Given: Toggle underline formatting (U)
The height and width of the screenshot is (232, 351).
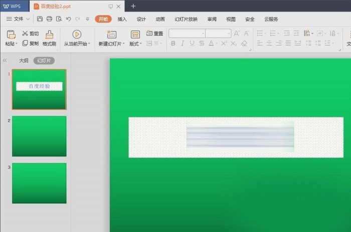Looking at the screenshot, I should click(192, 44).
